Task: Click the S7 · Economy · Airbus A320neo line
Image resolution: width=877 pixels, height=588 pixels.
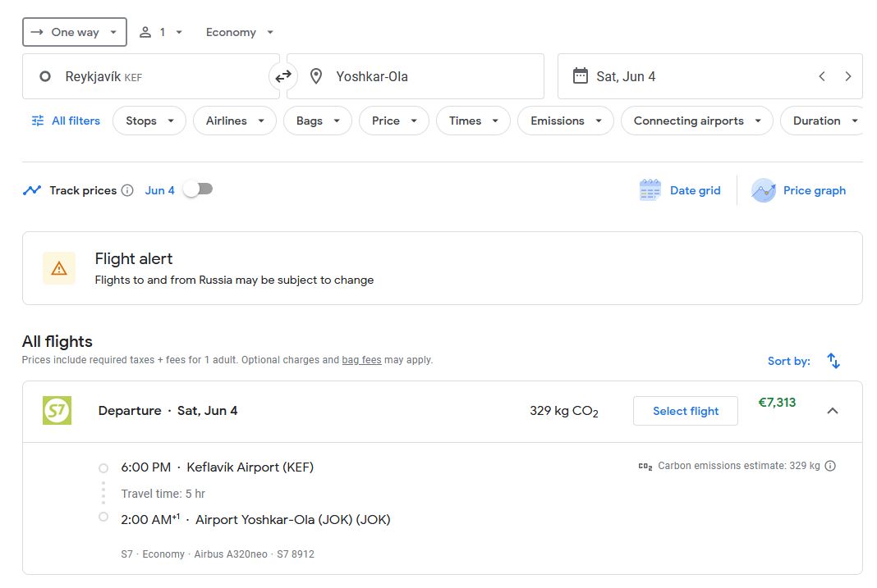Action: tap(218, 554)
